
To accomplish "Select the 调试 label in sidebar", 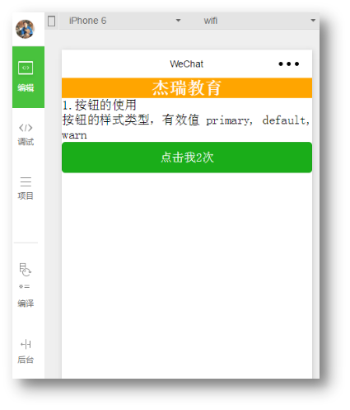I will pos(26,142).
